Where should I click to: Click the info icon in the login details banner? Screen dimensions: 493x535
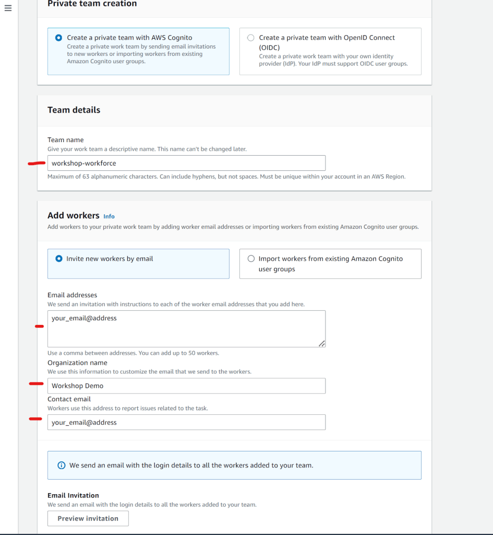(x=61, y=465)
